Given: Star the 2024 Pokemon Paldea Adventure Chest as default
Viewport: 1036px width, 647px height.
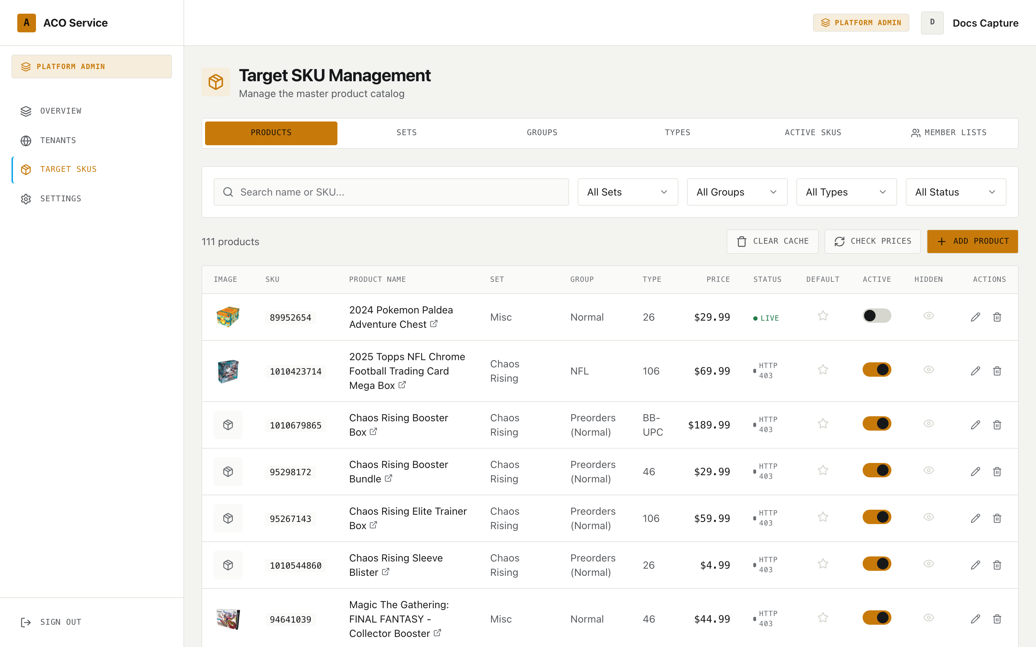Looking at the screenshot, I should tap(823, 316).
